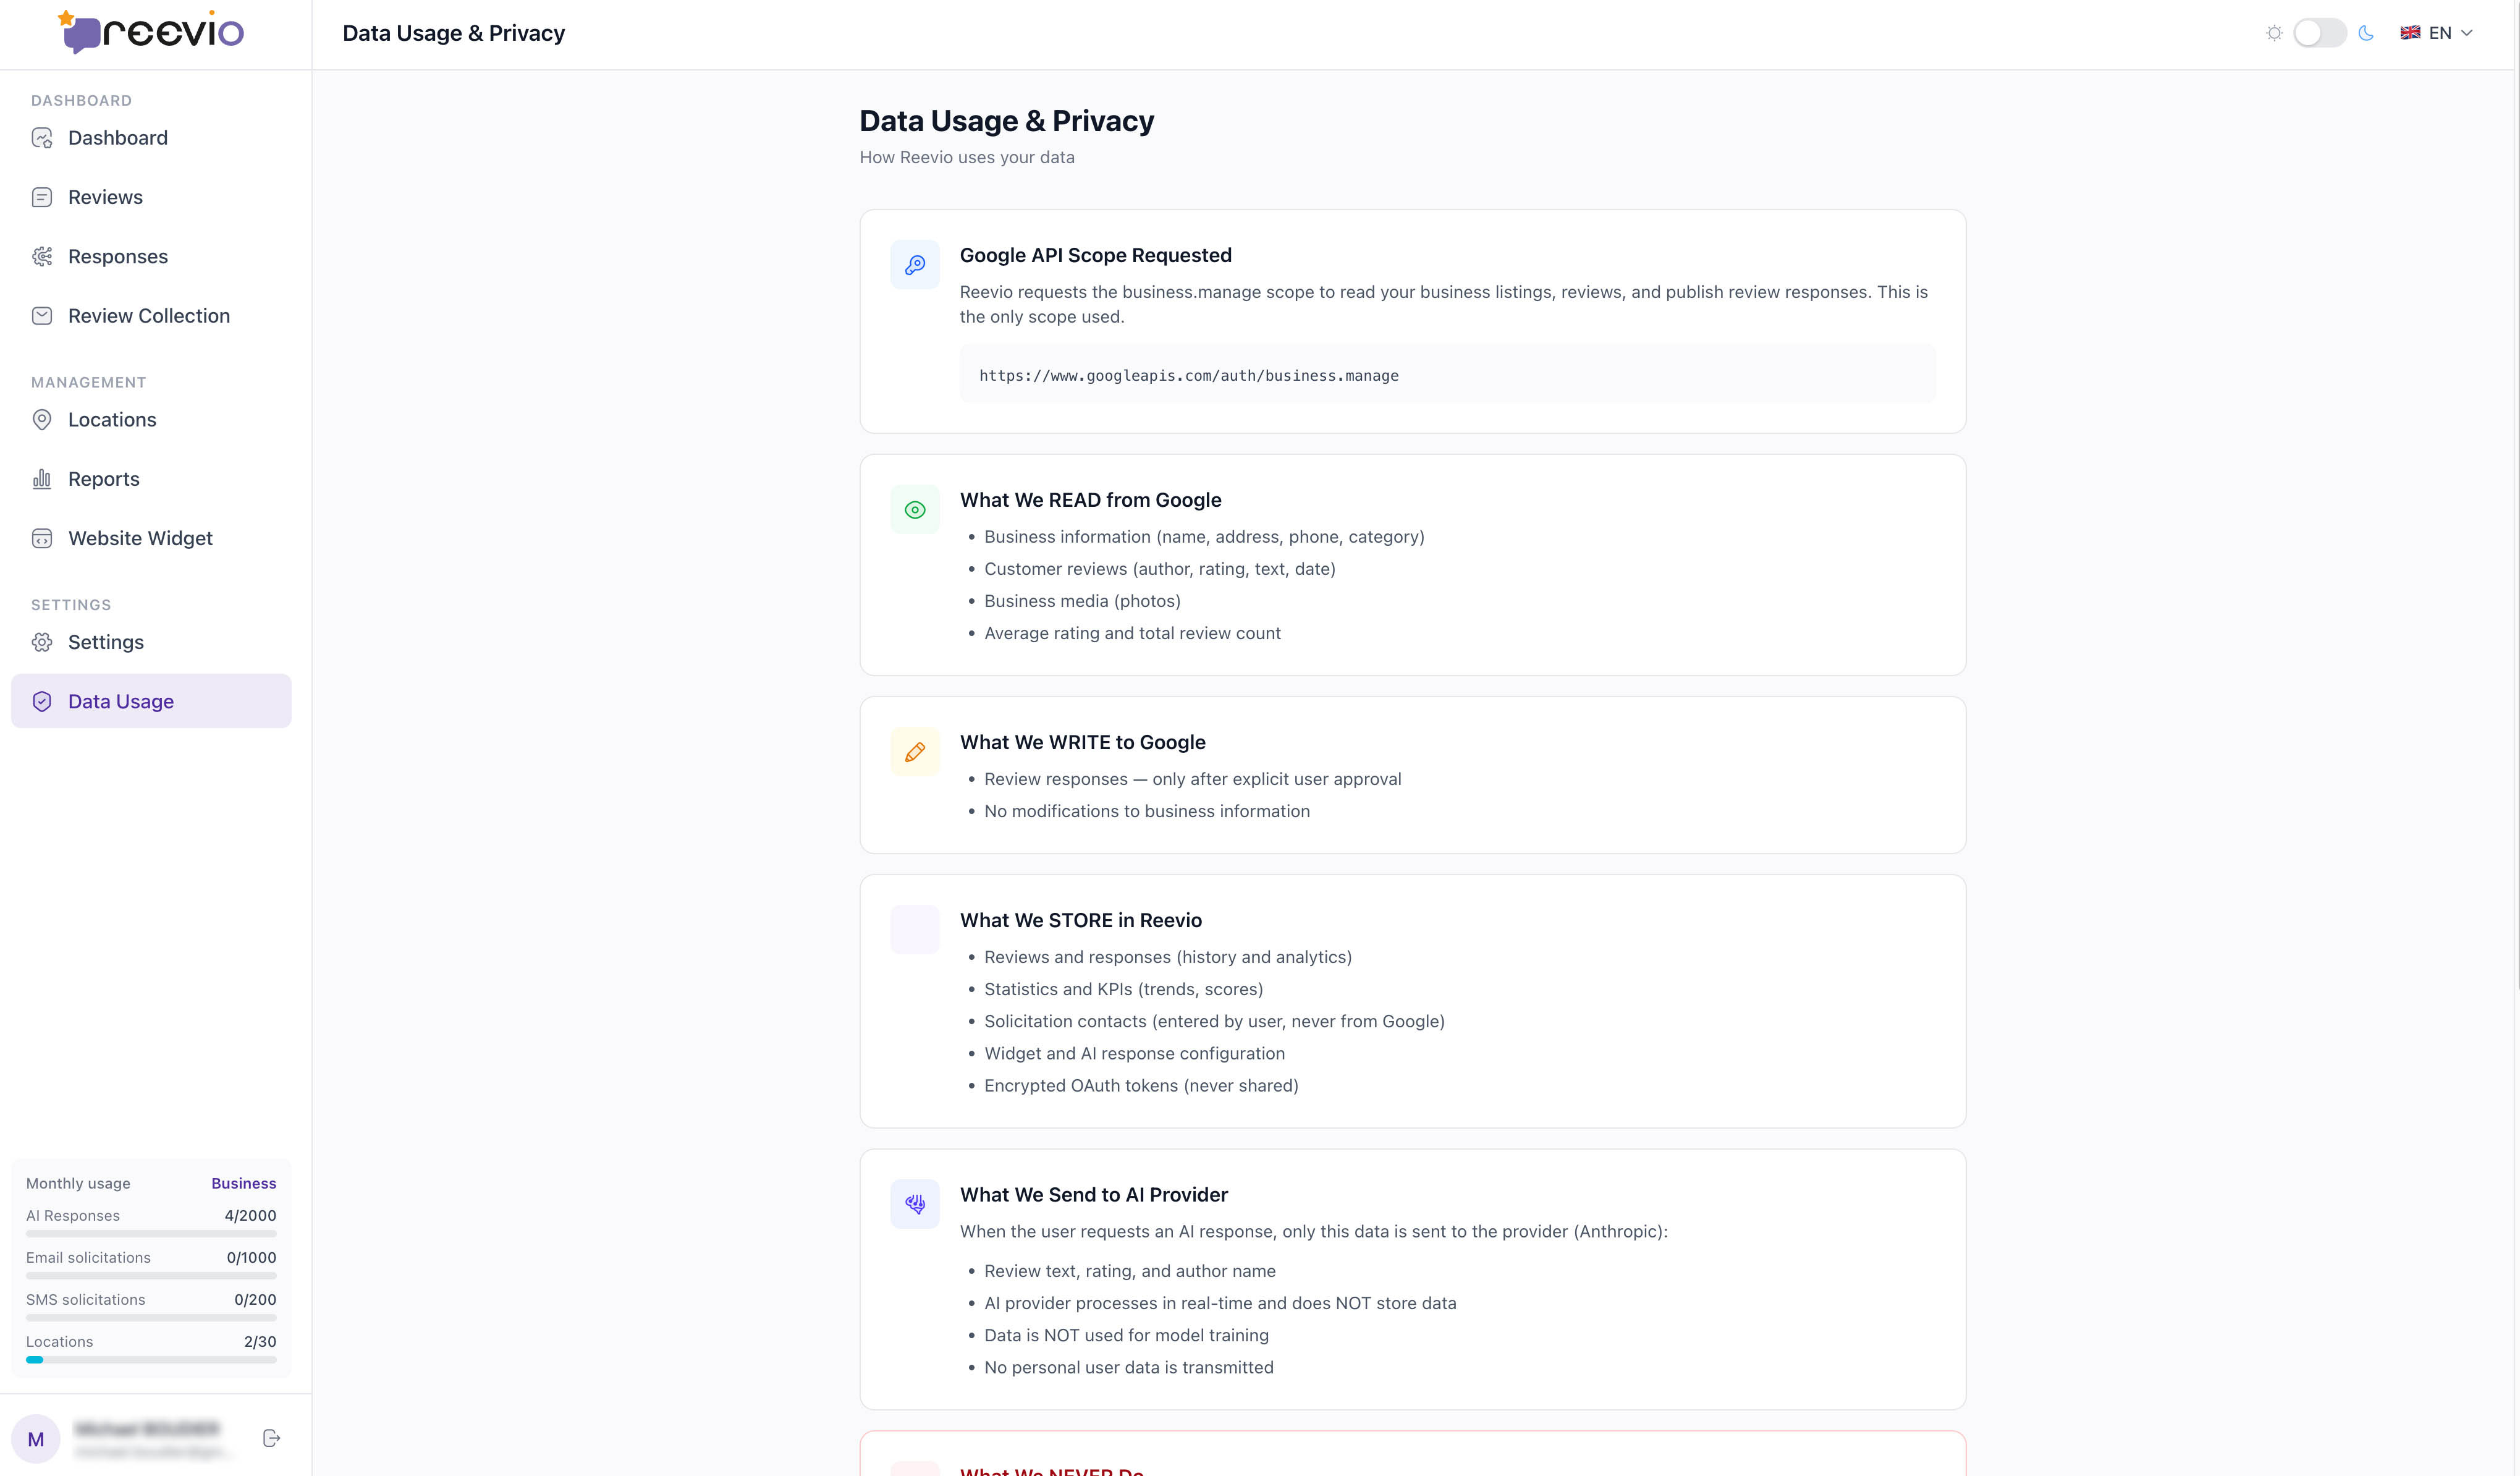Toggle the light/dark theme switch
The width and height of the screenshot is (2520, 1476).
coord(2319,33)
